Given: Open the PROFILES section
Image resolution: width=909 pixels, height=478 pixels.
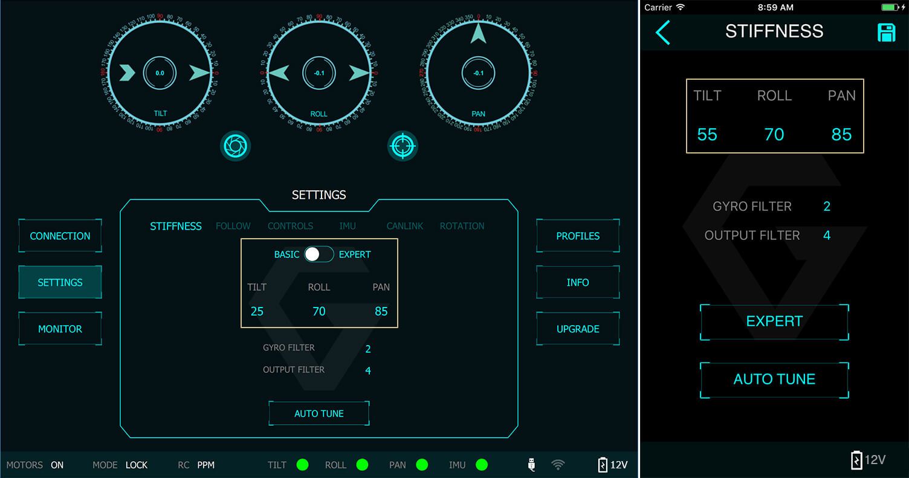Looking at the screenshot, I should click(x=578, y=236).
